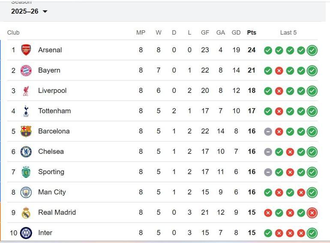
Task: Click the GD column header
Action: pyautogui.click(x=236, y=33)
